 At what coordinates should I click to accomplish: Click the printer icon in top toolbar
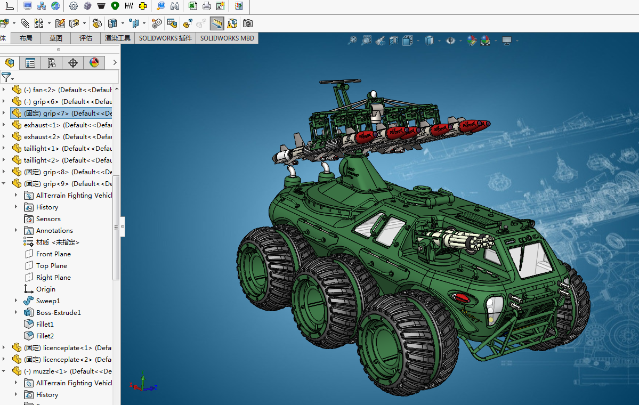[207, 6]
